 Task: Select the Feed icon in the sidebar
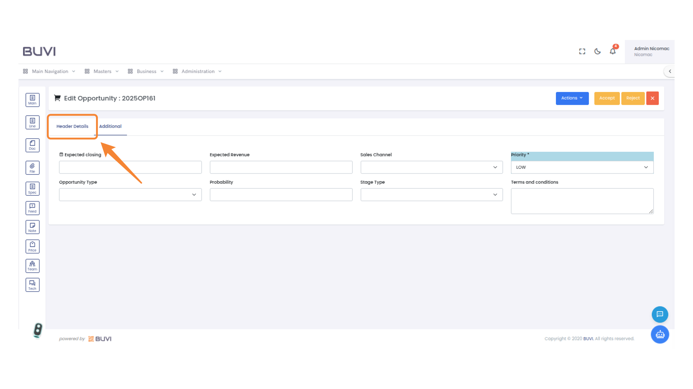32,208
